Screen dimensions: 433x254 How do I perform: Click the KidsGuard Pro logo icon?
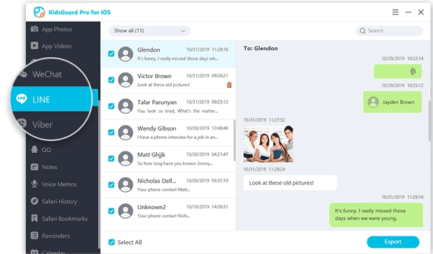(39, 12)
